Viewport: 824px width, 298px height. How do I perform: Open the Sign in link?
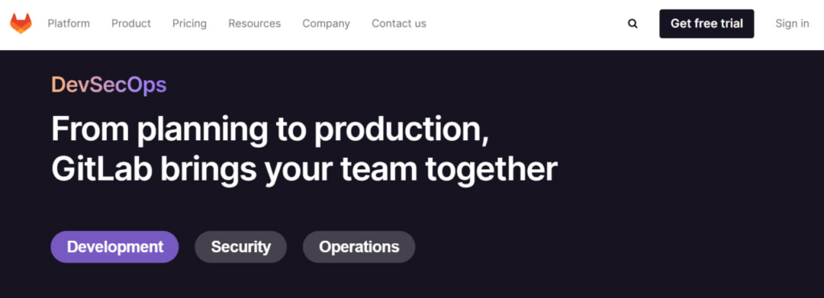pos(793,23)
